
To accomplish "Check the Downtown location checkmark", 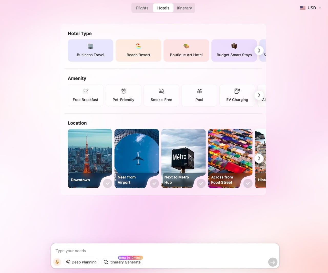I will point(108,183).
